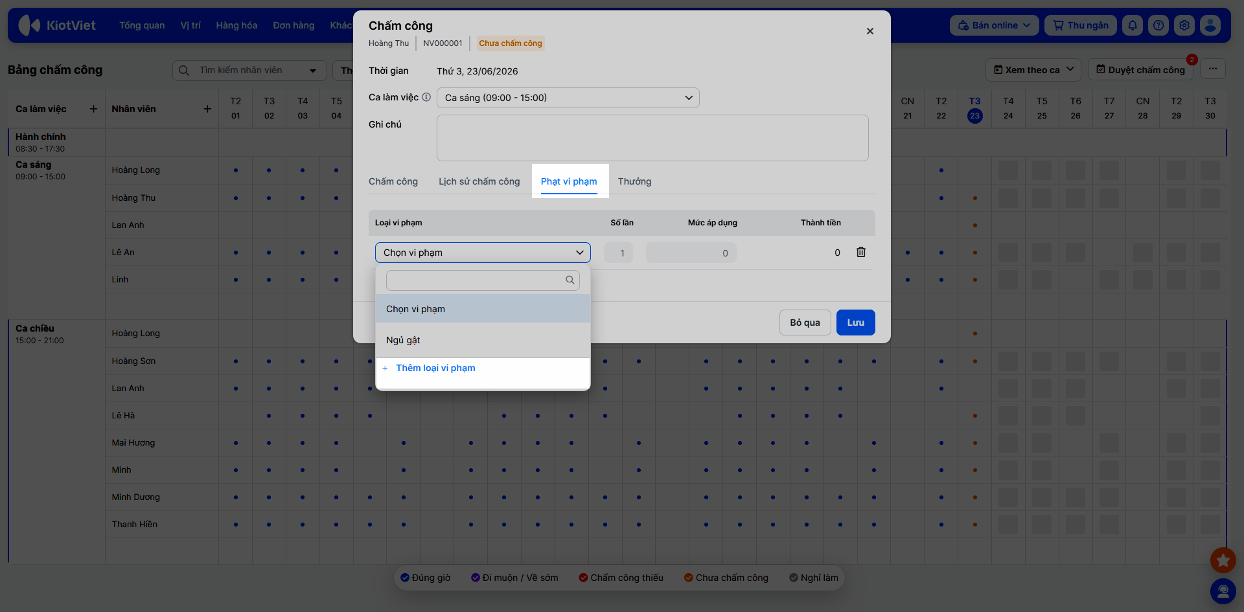
Task: Click the Chưa chấm công status badge
Action: click(511, 43)
